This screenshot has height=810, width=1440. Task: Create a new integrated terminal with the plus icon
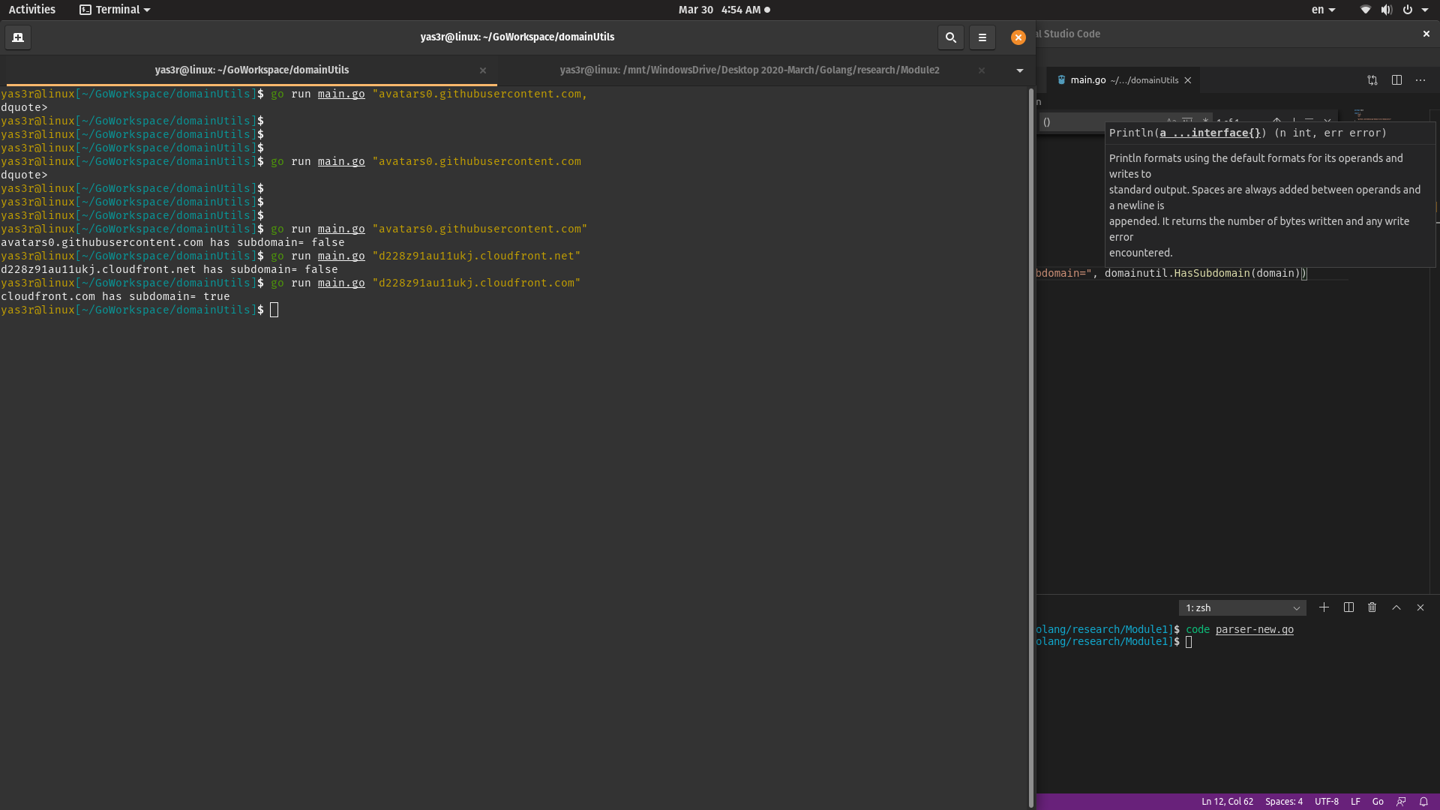coord(1324,607)
